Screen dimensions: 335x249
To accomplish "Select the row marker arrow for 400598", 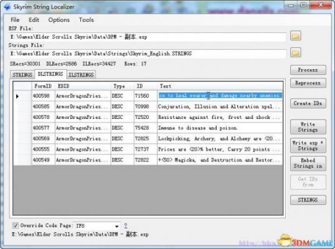I will pos(17,96).
